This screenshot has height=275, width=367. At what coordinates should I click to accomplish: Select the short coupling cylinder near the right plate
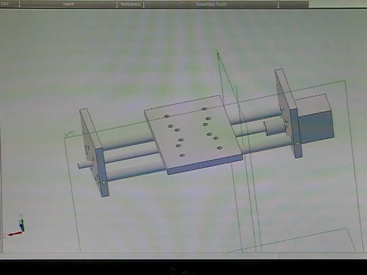pos(275,127)
